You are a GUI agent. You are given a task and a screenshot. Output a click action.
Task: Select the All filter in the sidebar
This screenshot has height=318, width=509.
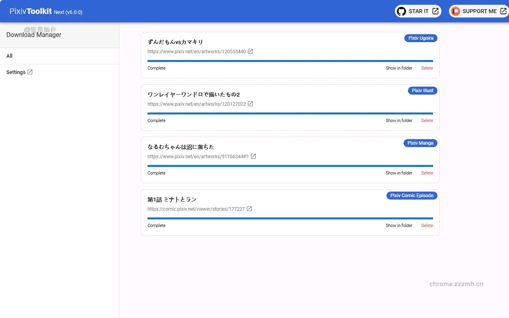tap(9, 56)
